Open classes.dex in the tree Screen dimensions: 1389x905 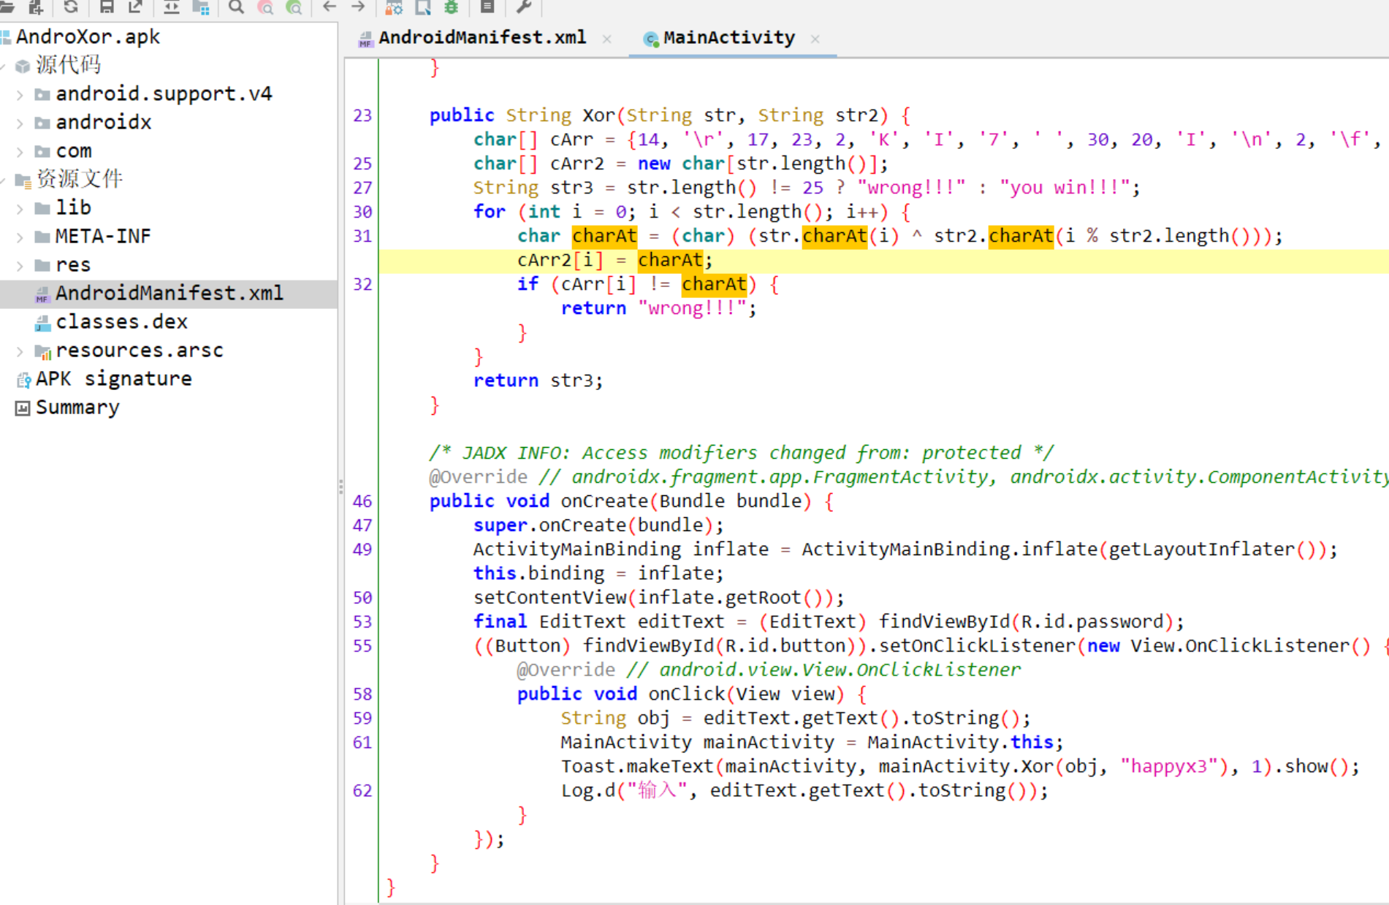pyautogui.click(x=122, y=321)
